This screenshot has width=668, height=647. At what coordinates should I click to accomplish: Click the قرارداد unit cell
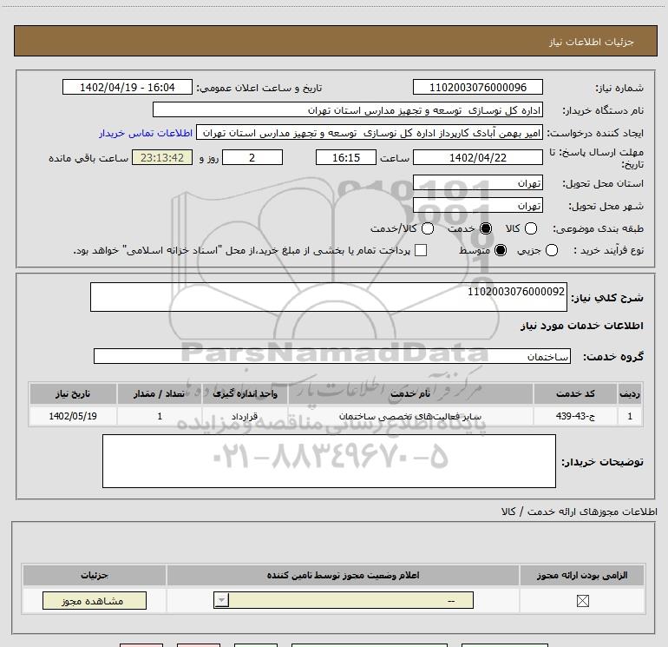(245, 416)
